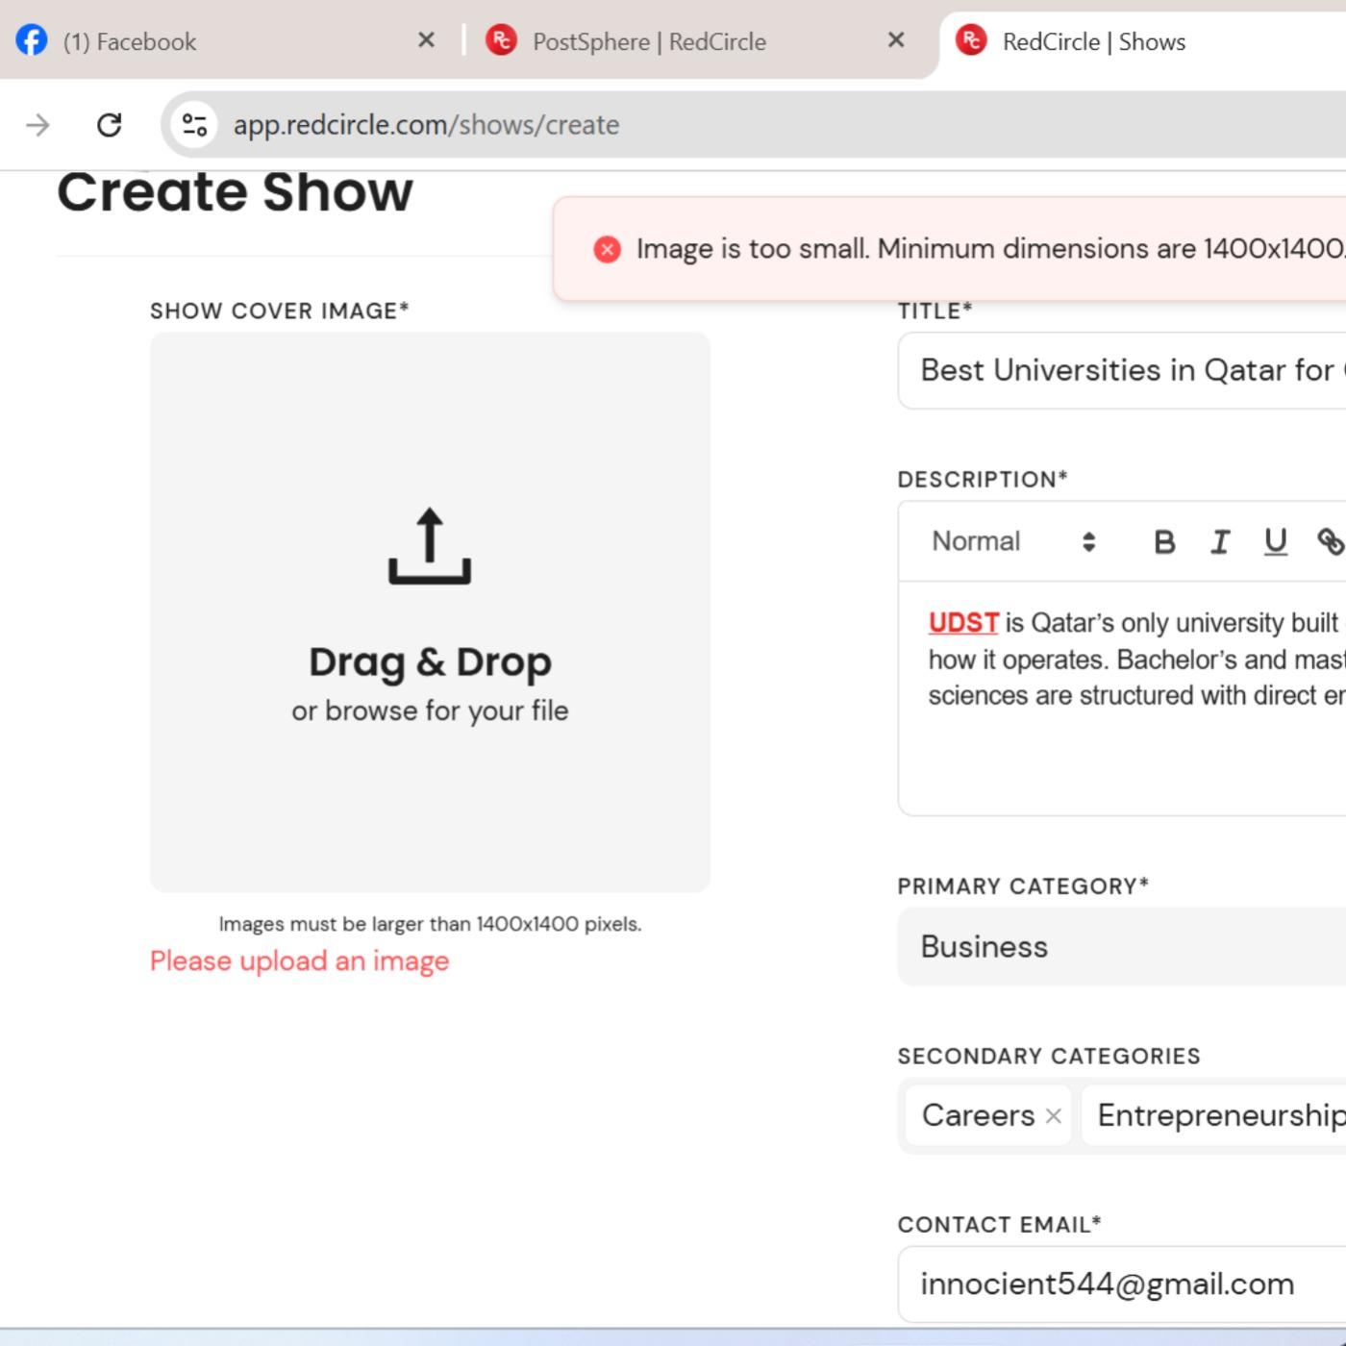The height and width of the screenshot is (1346, 1346).
Task: Click the 'Please upload an image' error text
Action: coord(299,961)
